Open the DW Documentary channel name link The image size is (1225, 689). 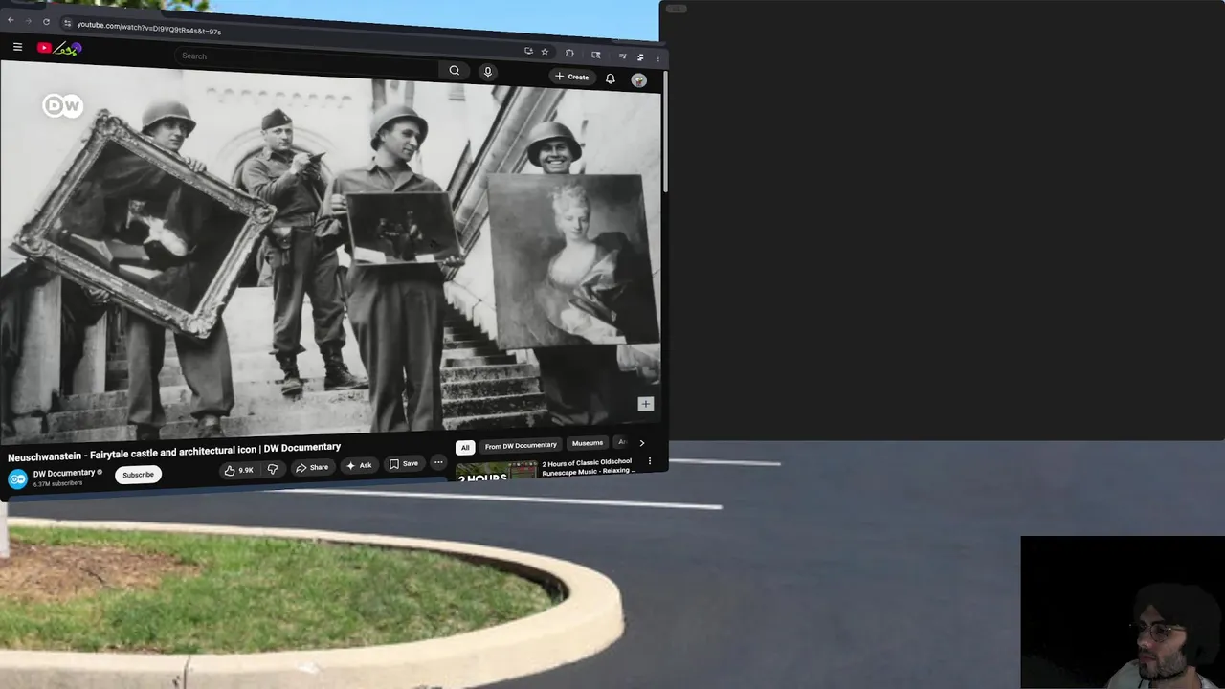[x=63, y=473]
